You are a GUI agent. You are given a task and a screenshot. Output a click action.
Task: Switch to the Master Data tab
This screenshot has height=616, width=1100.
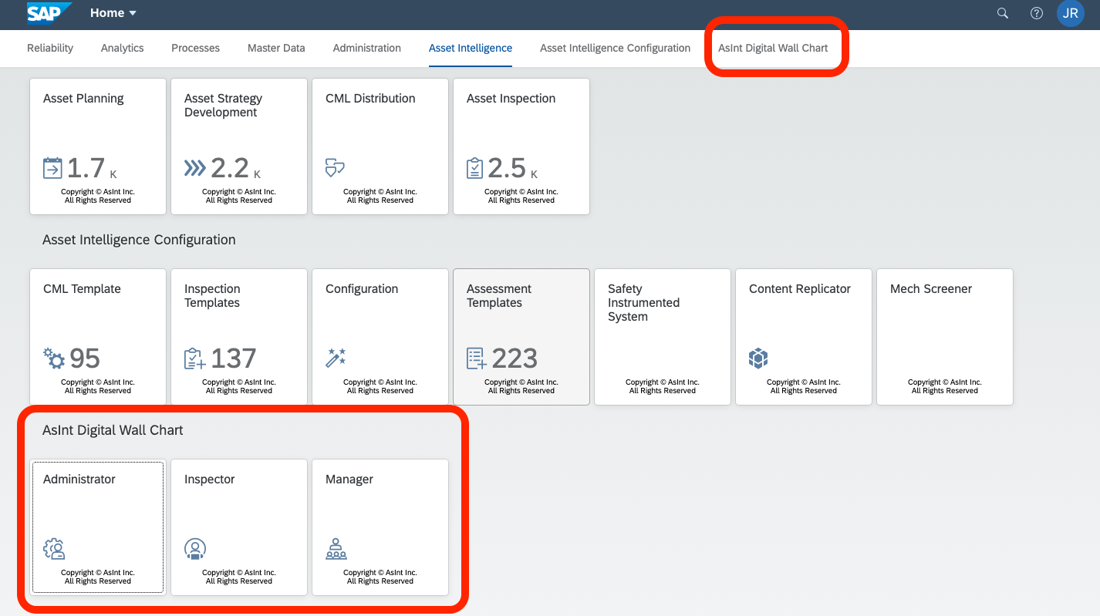276,48
